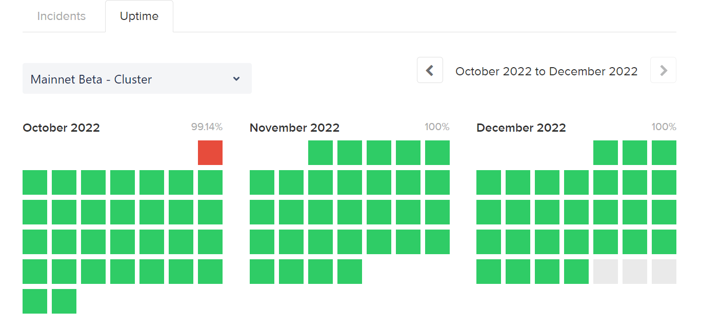Select the October 31 green day square
Screen dimensions: 701x330
click(64, 301)
